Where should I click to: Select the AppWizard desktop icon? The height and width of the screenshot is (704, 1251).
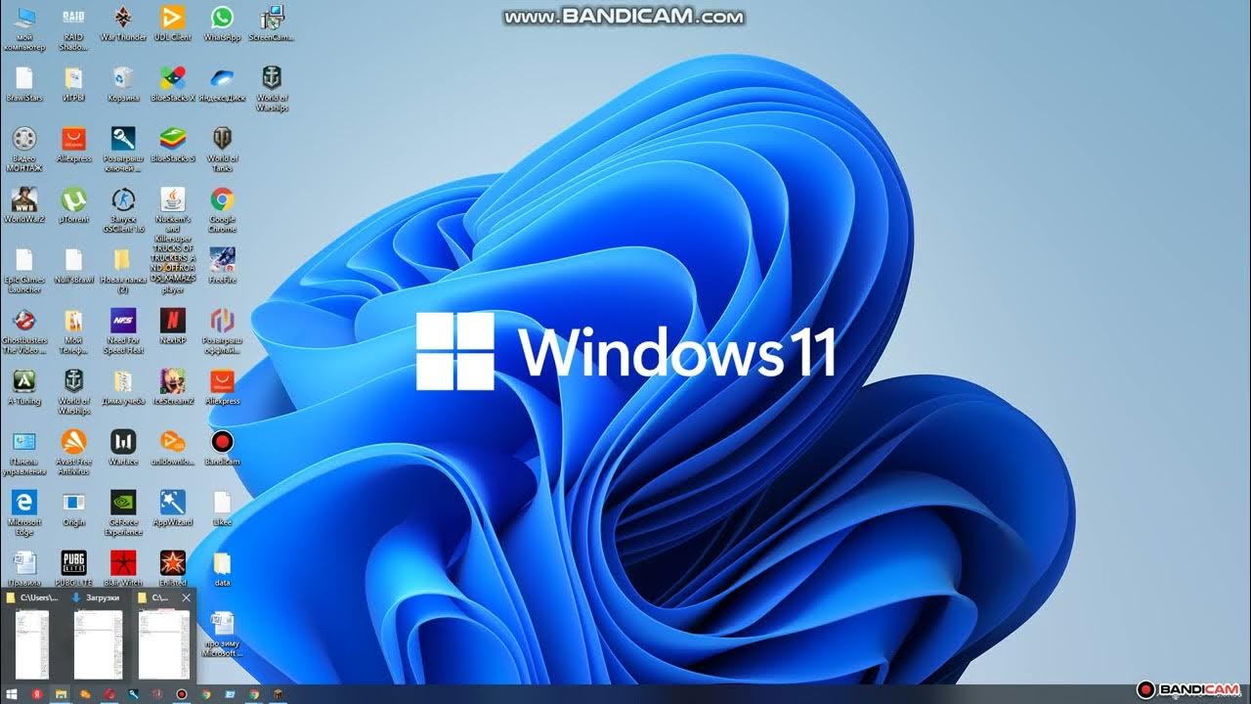coord(172,508)
